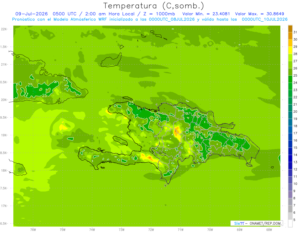Screen dimensions: 302x233
Task: Click the legend scale value 15
Action: (295, 148)
